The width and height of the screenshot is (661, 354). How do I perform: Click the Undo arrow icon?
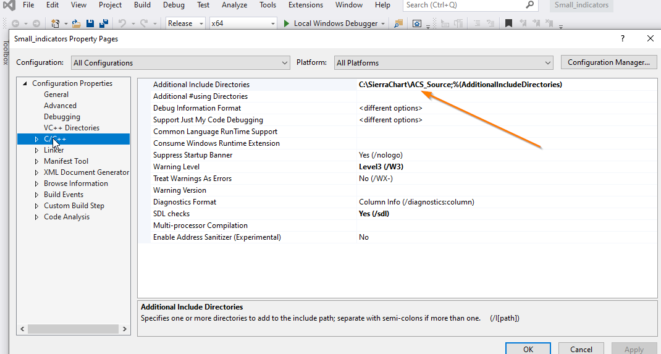(122, 23)
